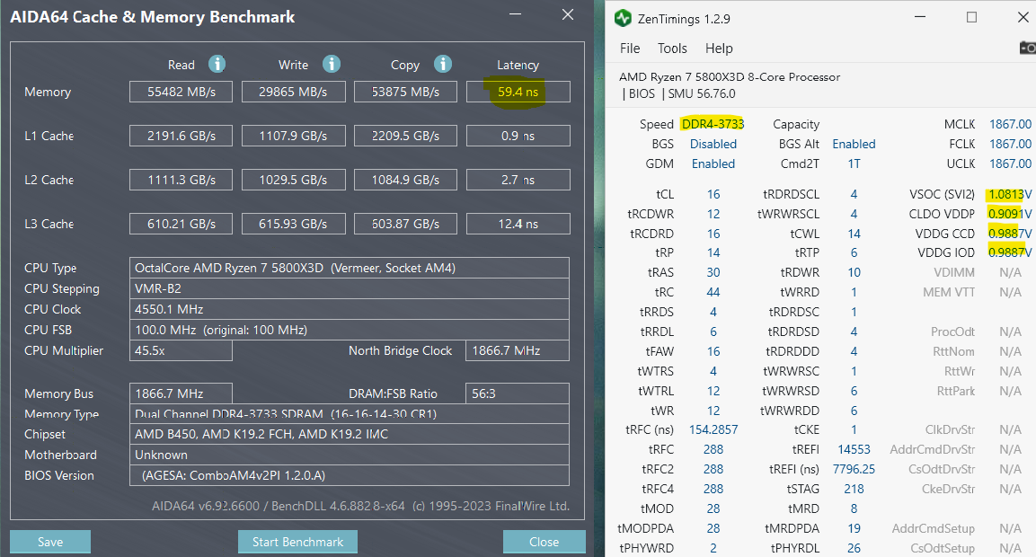Click Cmd2T value 1T
This screenshot has height=557, width=1036.
(854, 164)
